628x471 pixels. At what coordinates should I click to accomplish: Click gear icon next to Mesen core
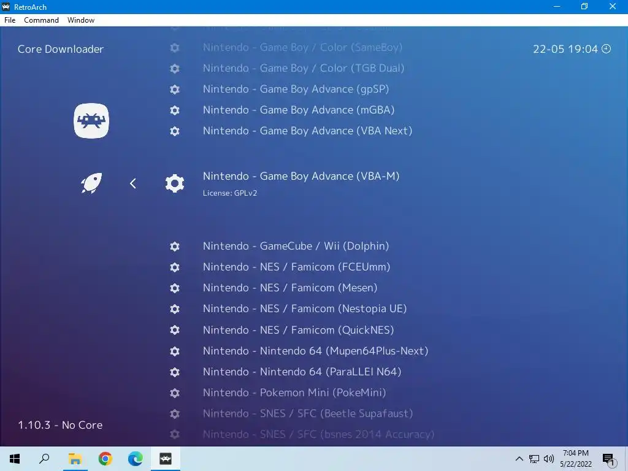175,288
